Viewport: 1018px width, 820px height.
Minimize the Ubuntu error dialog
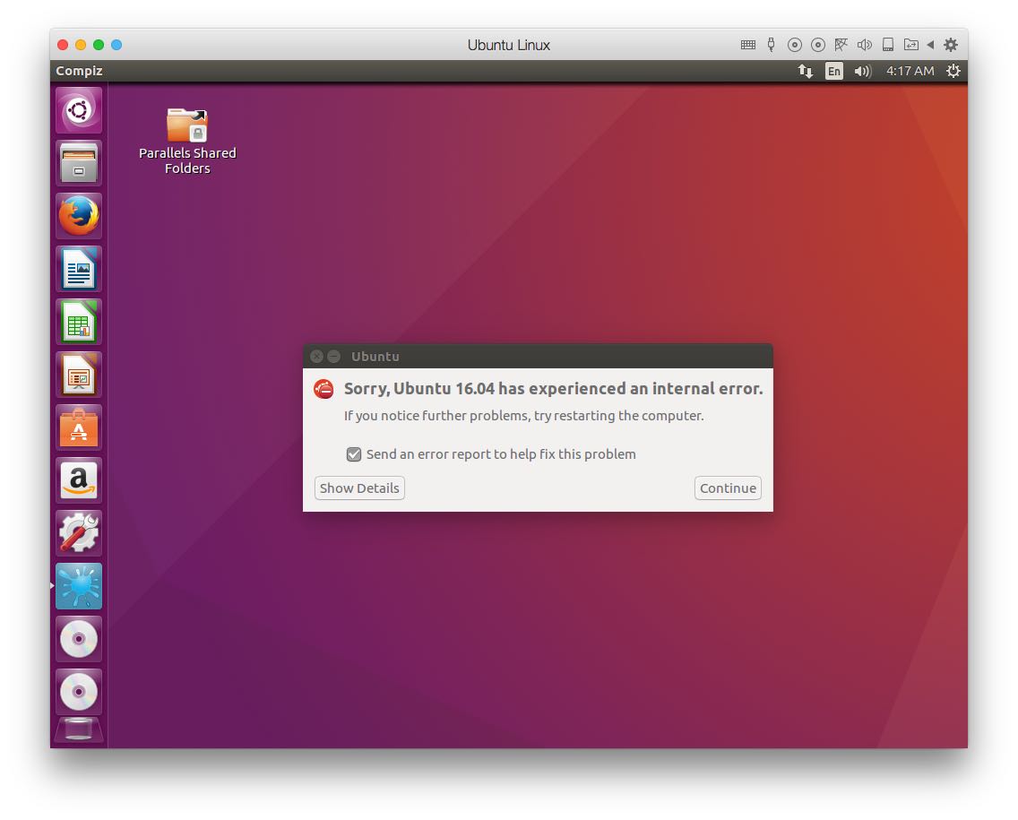pyautogui.click(x=333, y=357)
